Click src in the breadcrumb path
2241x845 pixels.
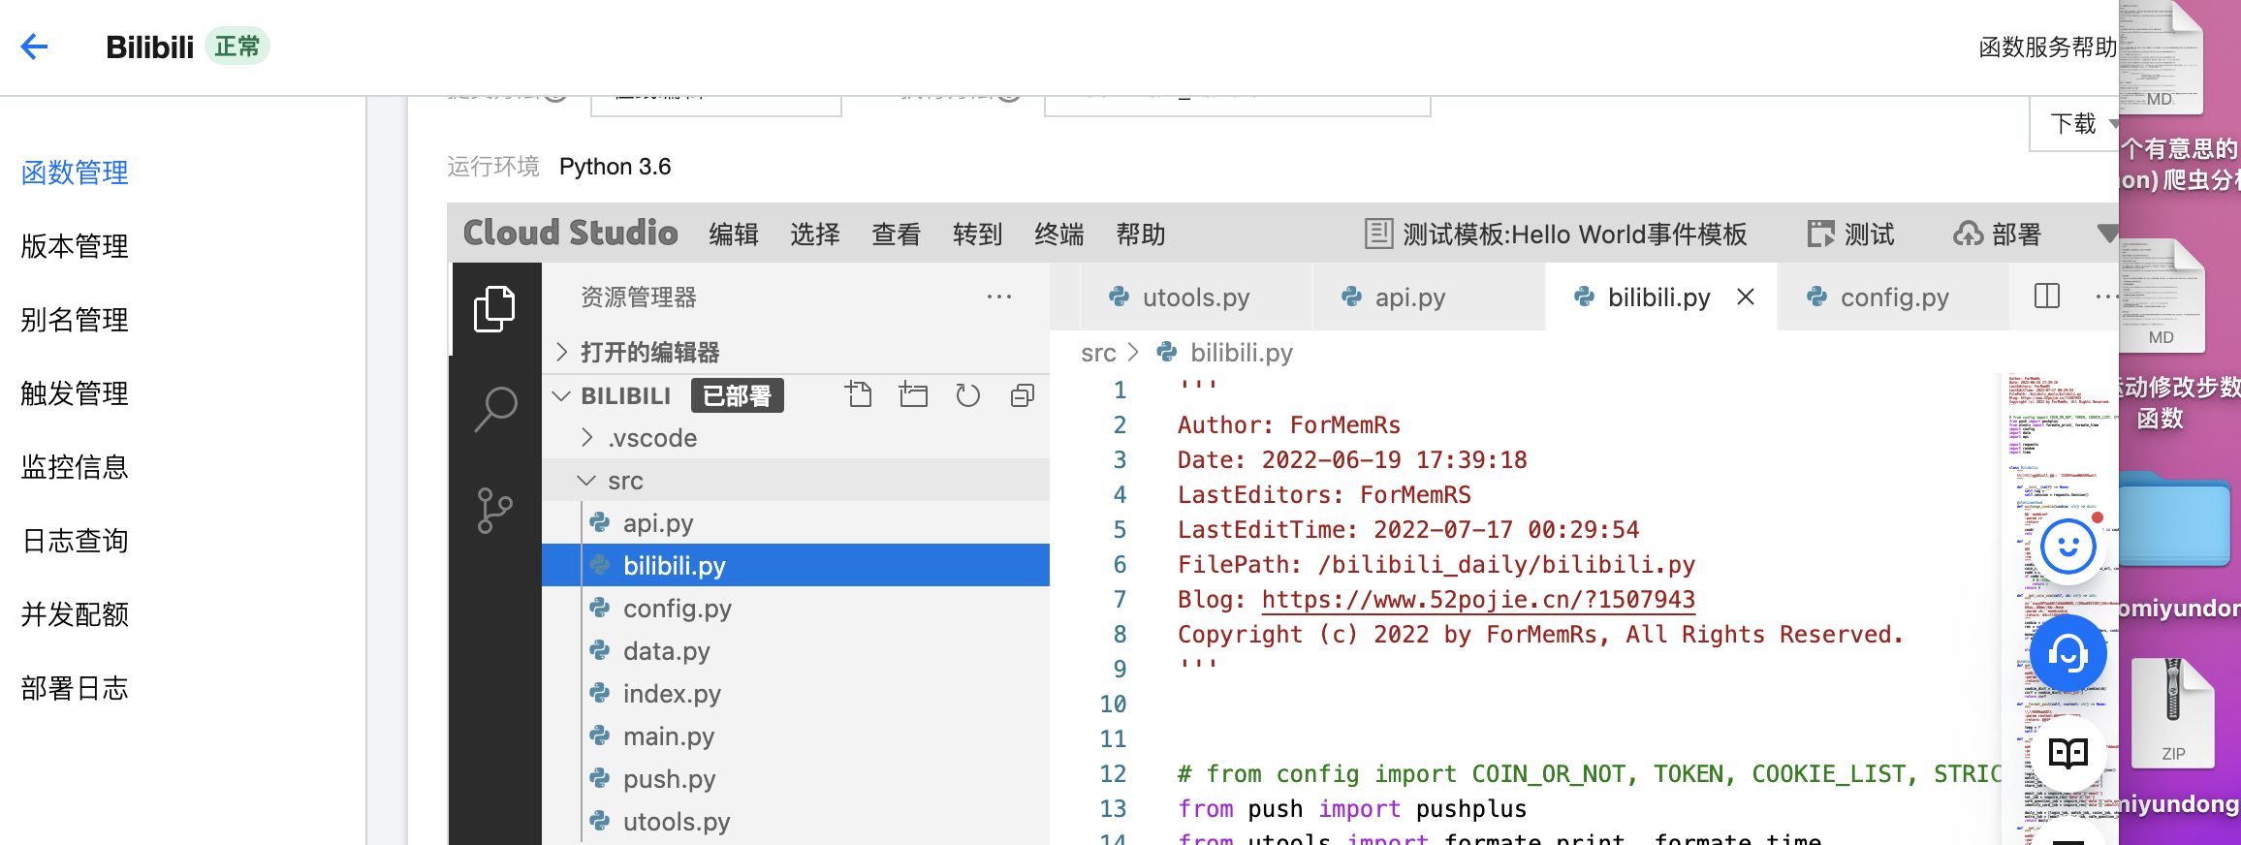tap(1098, 353)
